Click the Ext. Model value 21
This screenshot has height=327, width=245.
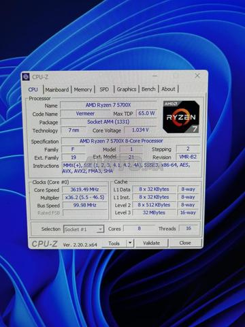point(131,157)
